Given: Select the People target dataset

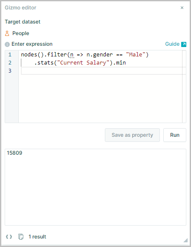Looking at the screenshot, I should pyautogui.click(x=20, y=33).
